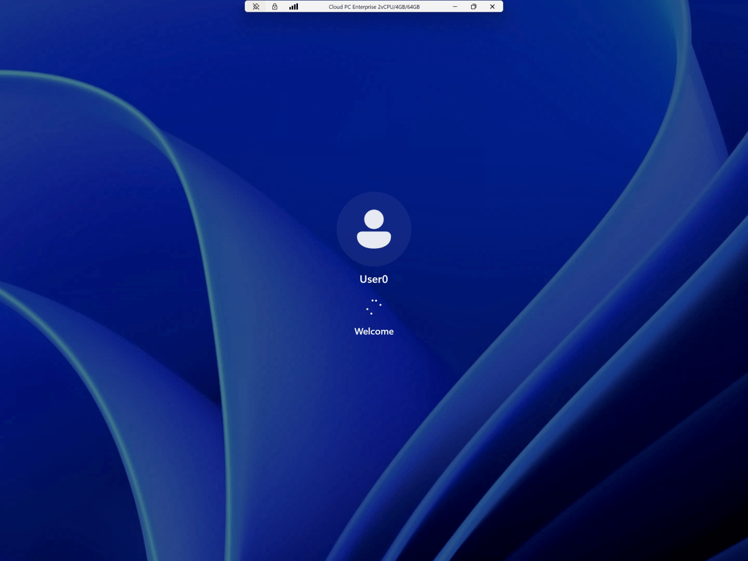The width and height of the screenshot is (748, 561).
Task: Click the minimize icon on the connection bar
Action: tap(454, 6)
